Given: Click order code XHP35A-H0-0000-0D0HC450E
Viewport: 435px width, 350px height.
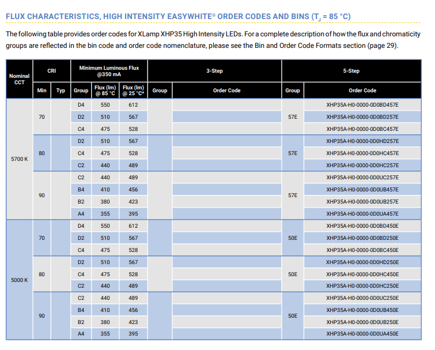Looking at the screenshot, I should [362, 274].
